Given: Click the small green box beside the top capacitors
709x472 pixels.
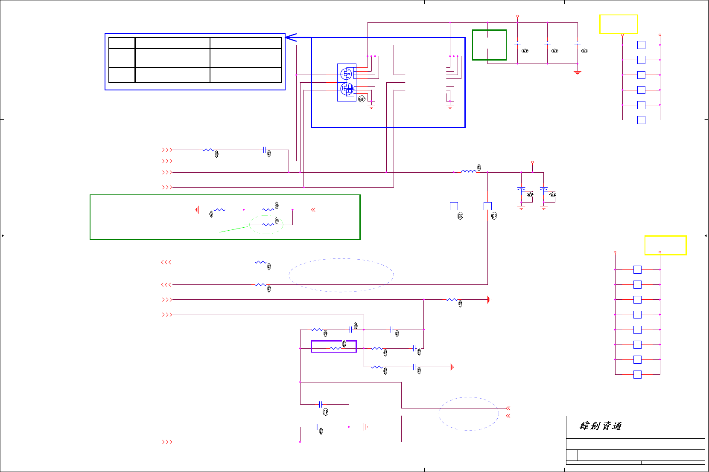Looking at the screenshot, I should (489, 45).
